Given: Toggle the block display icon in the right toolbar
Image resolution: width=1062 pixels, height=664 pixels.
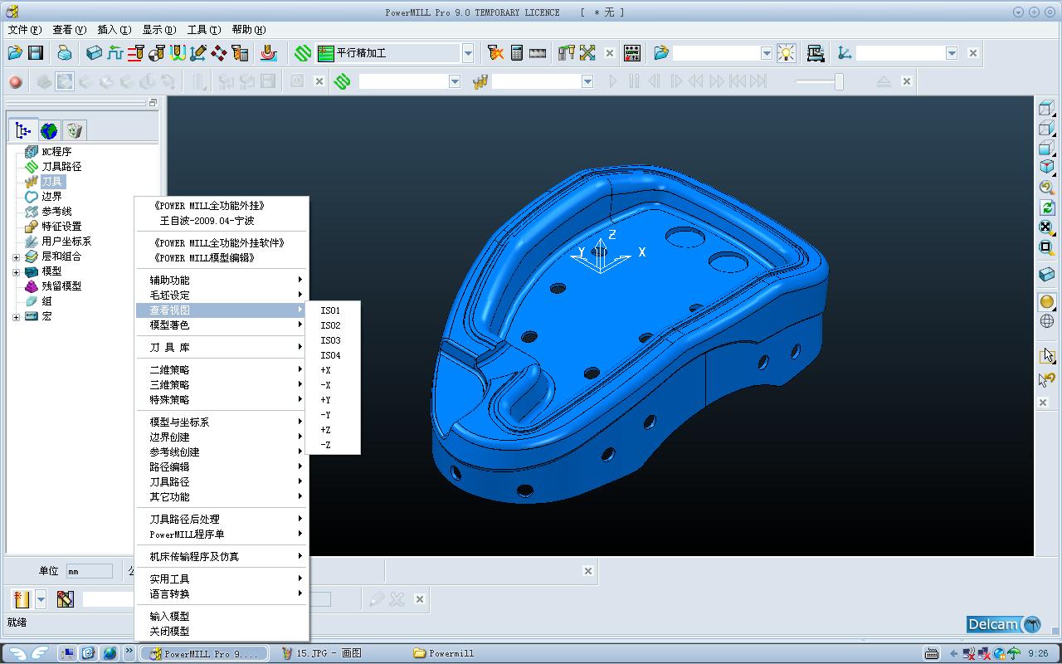Looking at the screenshot, I should 1047,275.
